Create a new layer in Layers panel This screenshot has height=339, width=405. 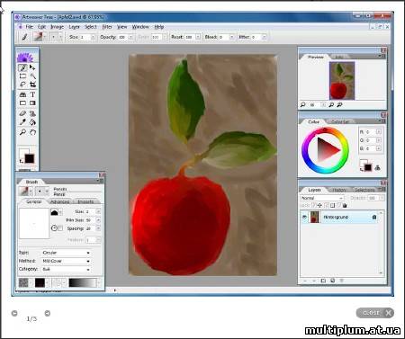323,281
